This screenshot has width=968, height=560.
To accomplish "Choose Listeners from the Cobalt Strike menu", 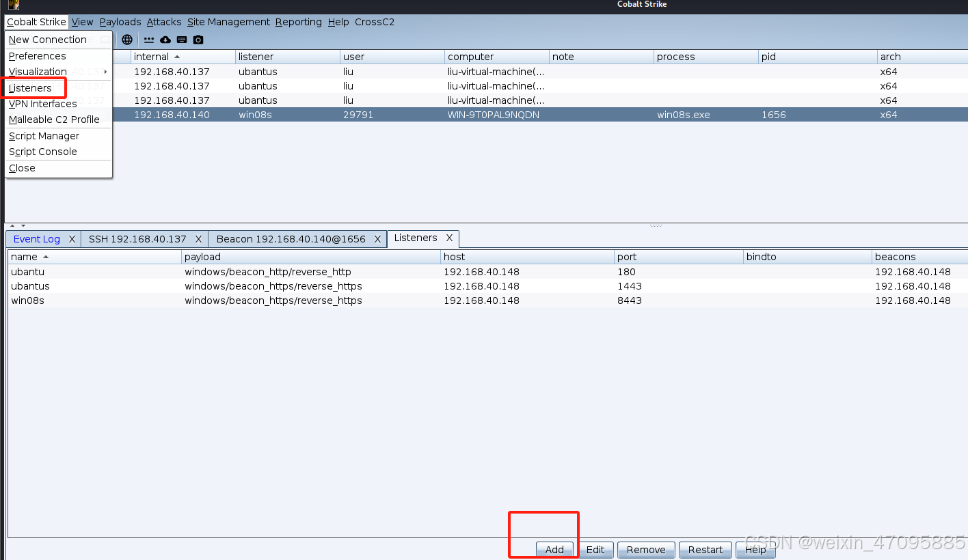I will pos(58,88).
